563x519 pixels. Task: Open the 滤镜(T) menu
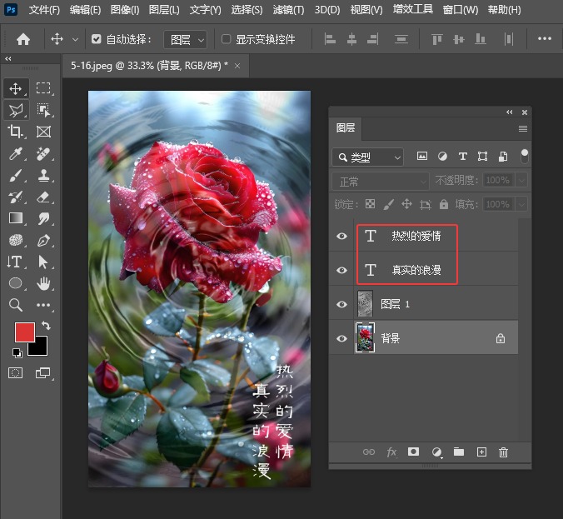(x=288, y=10)
